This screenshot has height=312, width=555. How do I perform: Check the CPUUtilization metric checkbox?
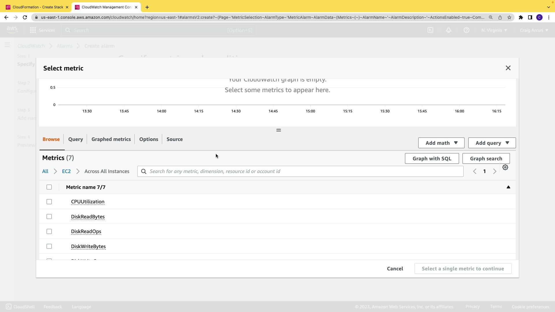tap(49, 202)
